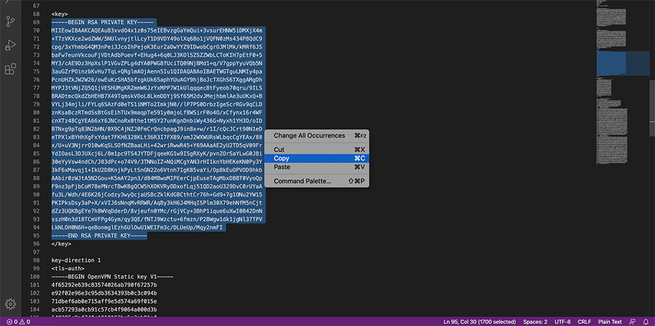
Task: Open the Source Control panel
Action: [11, 21]
